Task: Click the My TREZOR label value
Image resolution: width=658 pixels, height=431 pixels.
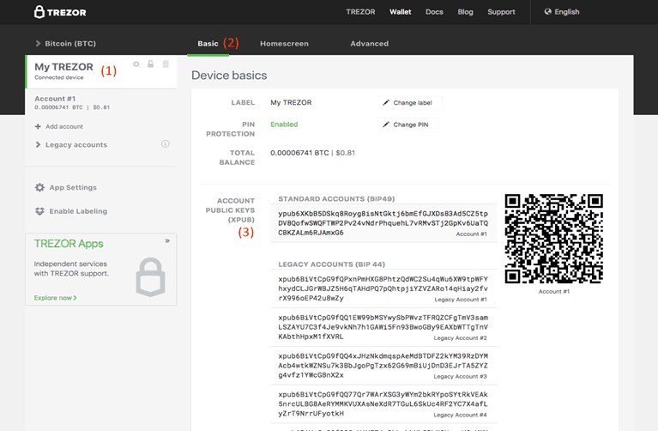Action: pos(291,102)
